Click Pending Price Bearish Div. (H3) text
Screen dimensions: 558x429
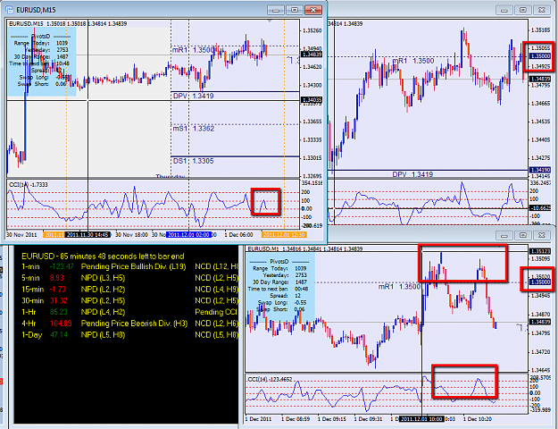coord(134,324)
